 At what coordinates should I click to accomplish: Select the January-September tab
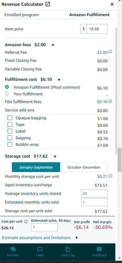click(x=36, y=167)
